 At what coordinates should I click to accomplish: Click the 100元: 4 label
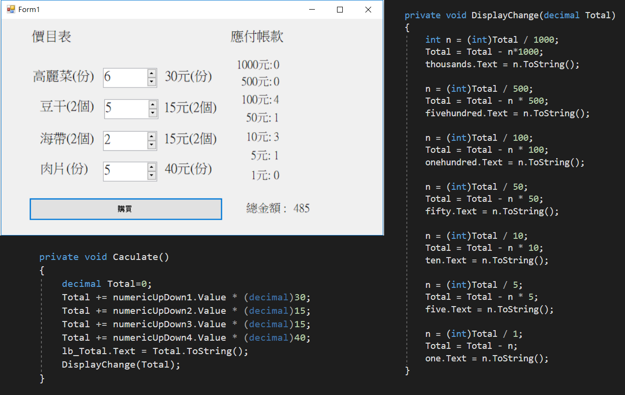coord(260,100)
